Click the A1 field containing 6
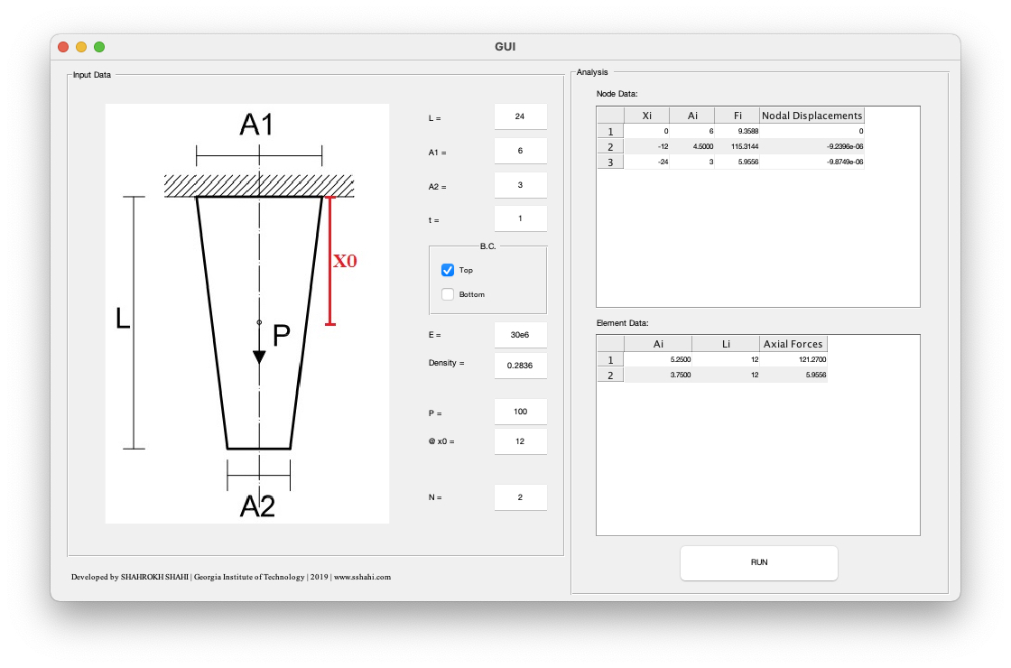This screenshot has height=668, width=1011. click(520, 150)
